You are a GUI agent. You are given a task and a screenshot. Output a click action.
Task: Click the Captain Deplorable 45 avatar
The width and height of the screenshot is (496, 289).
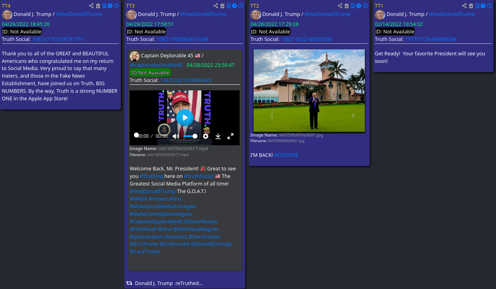[134, 56]
